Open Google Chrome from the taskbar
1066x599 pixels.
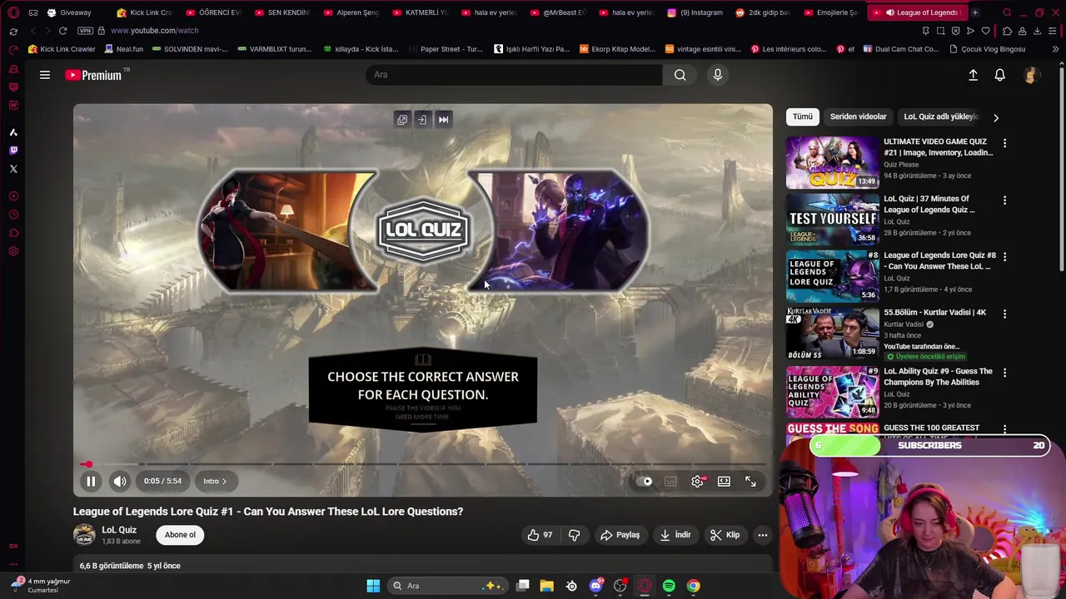[693, 586]
